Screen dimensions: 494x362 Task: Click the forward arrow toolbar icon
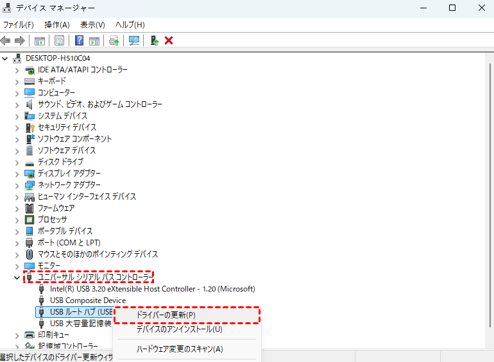point(20,40)
